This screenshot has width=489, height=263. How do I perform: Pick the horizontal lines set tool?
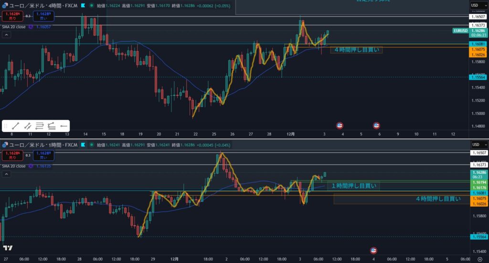click(40, 126)
